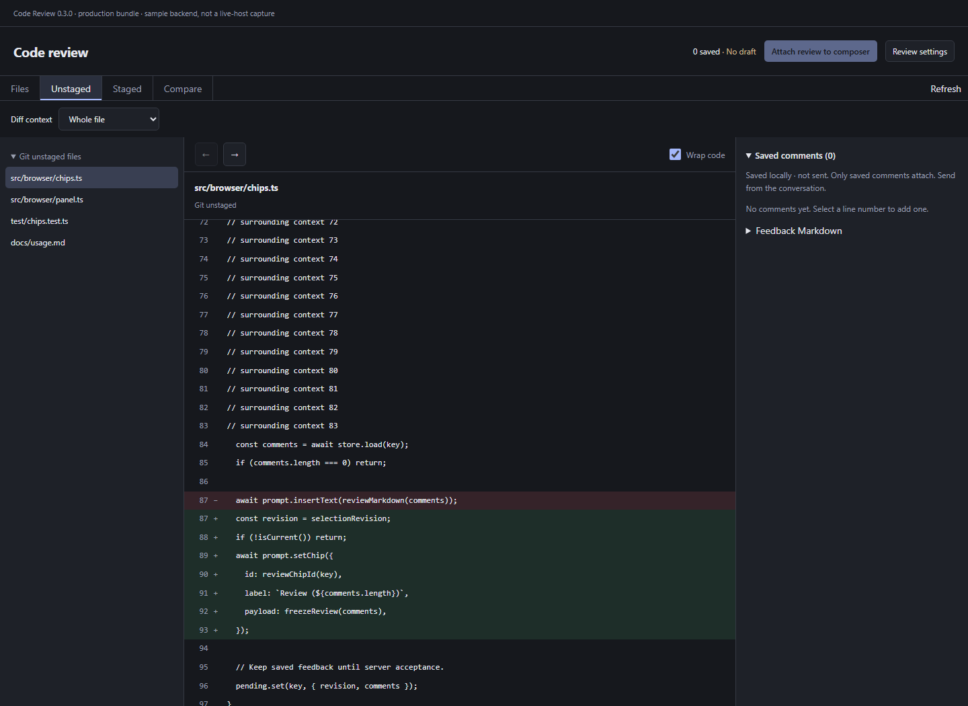Click the 'Keep saved feedback' comment line

pyautogui.click(x=339, y=667)
